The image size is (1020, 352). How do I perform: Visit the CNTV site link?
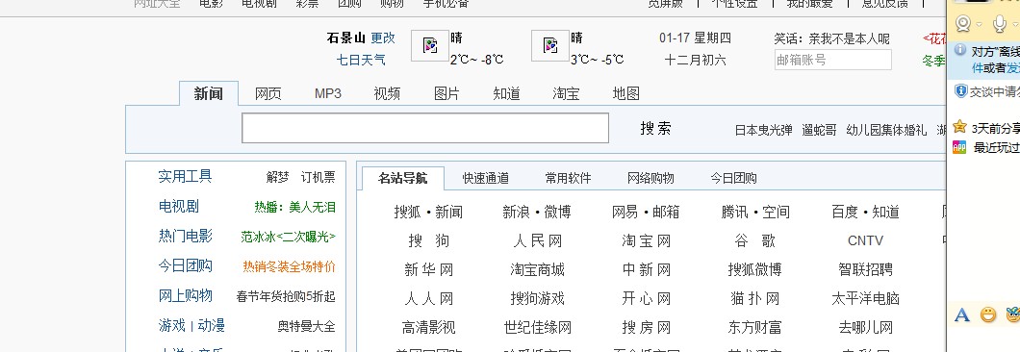click(x=865, y=241)
